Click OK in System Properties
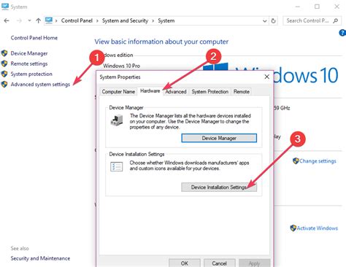This screenshot has width=346, height=267. pos(185,263)
